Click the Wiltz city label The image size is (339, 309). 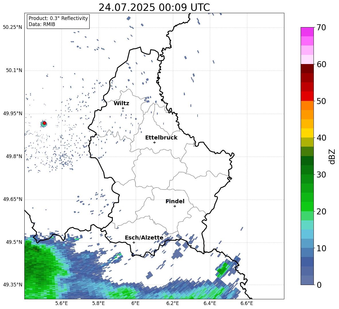[x=121, y=103]
